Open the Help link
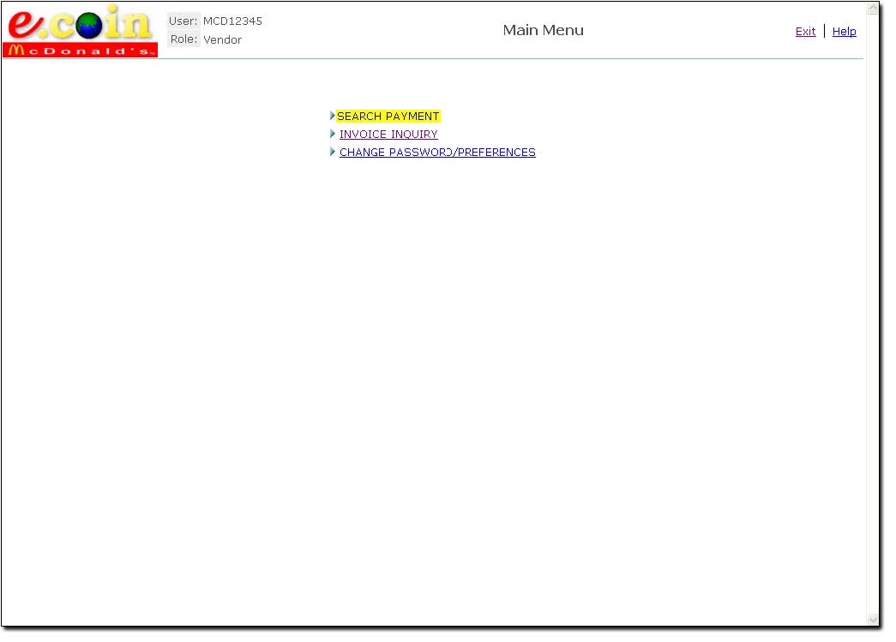896x642 pixels. coord(844,32)
